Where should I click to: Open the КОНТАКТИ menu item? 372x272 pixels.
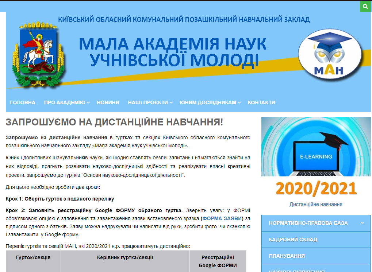[261, 102]
